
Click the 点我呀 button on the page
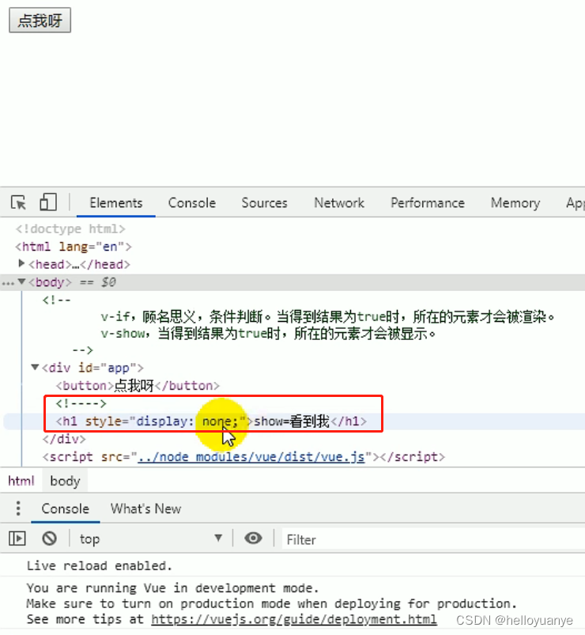40,20
